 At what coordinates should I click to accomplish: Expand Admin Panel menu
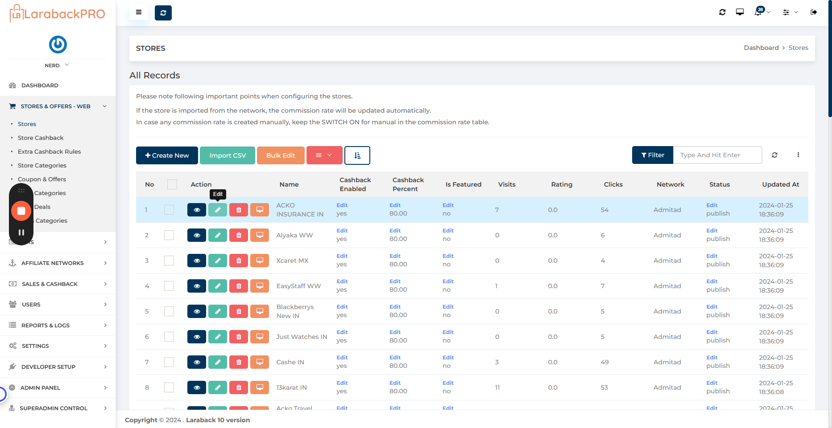58,388
